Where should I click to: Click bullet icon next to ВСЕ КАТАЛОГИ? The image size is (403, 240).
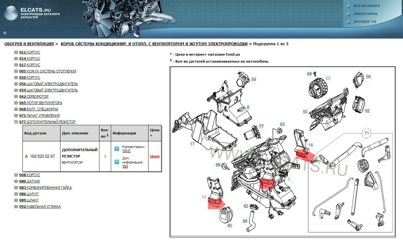pos(348,6)
